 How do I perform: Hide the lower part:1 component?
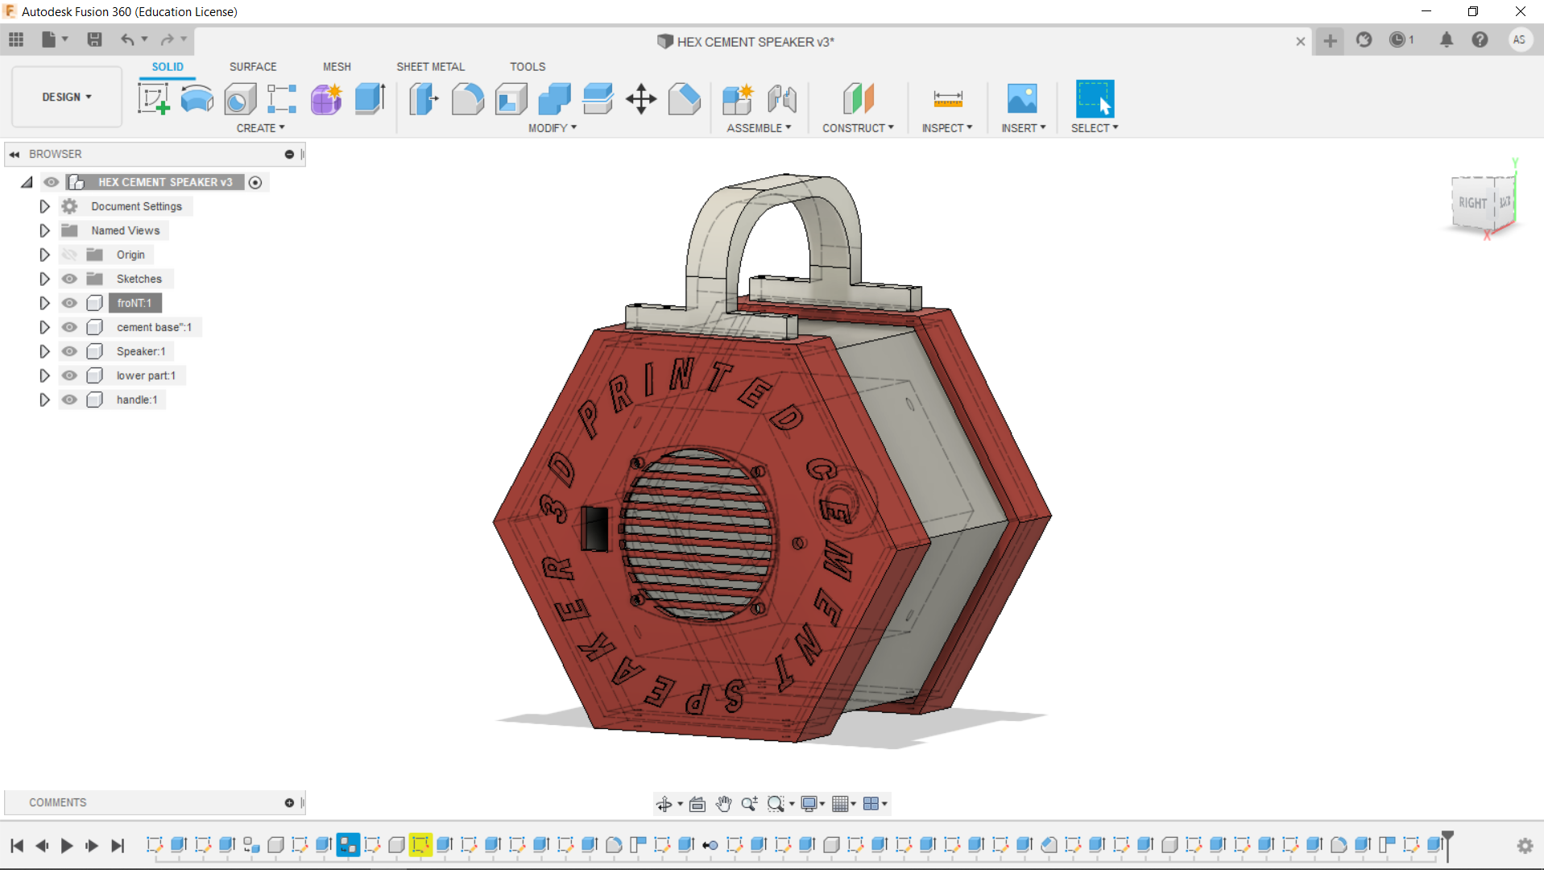70,375
